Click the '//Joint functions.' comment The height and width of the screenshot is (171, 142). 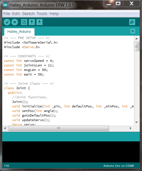(30, 97)
